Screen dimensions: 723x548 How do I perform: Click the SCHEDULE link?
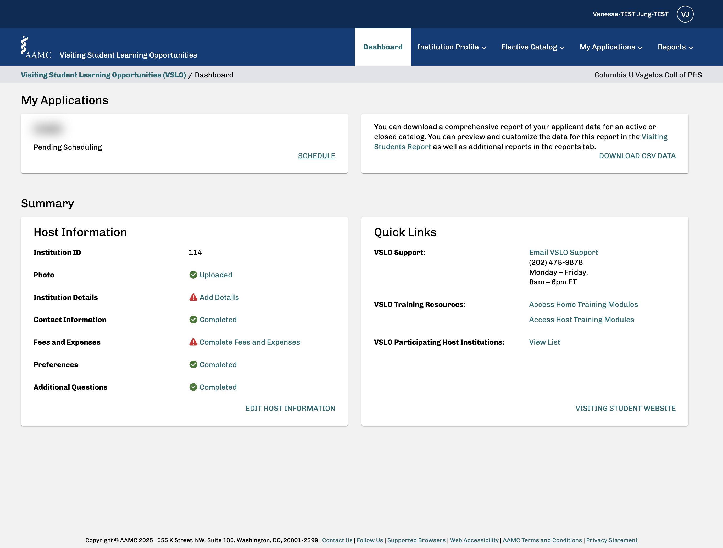click(x=316, y=156)
